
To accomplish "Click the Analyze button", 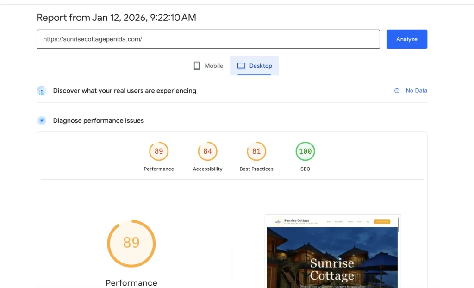I will [x=406, y=39].
